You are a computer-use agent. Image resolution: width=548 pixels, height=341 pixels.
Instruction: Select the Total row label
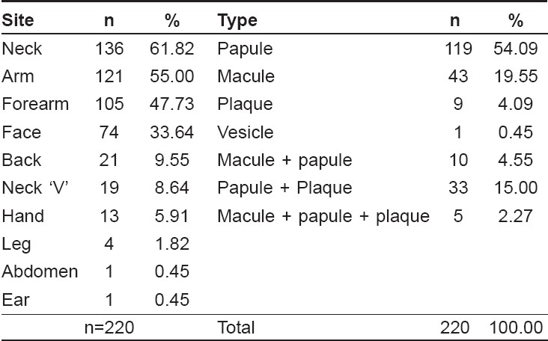point(236,328)
